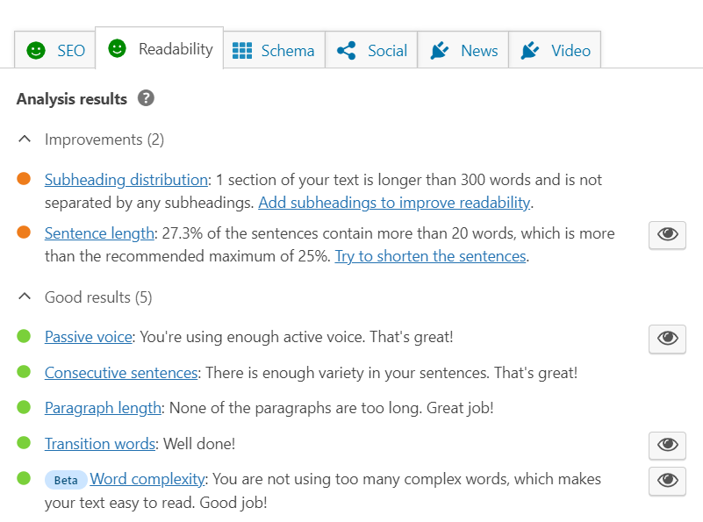Viewport: 703px width, 522px height.
Task: Toggle the eye icon for Sentence length
Action: pyautogui.click(x=667, y=235)
